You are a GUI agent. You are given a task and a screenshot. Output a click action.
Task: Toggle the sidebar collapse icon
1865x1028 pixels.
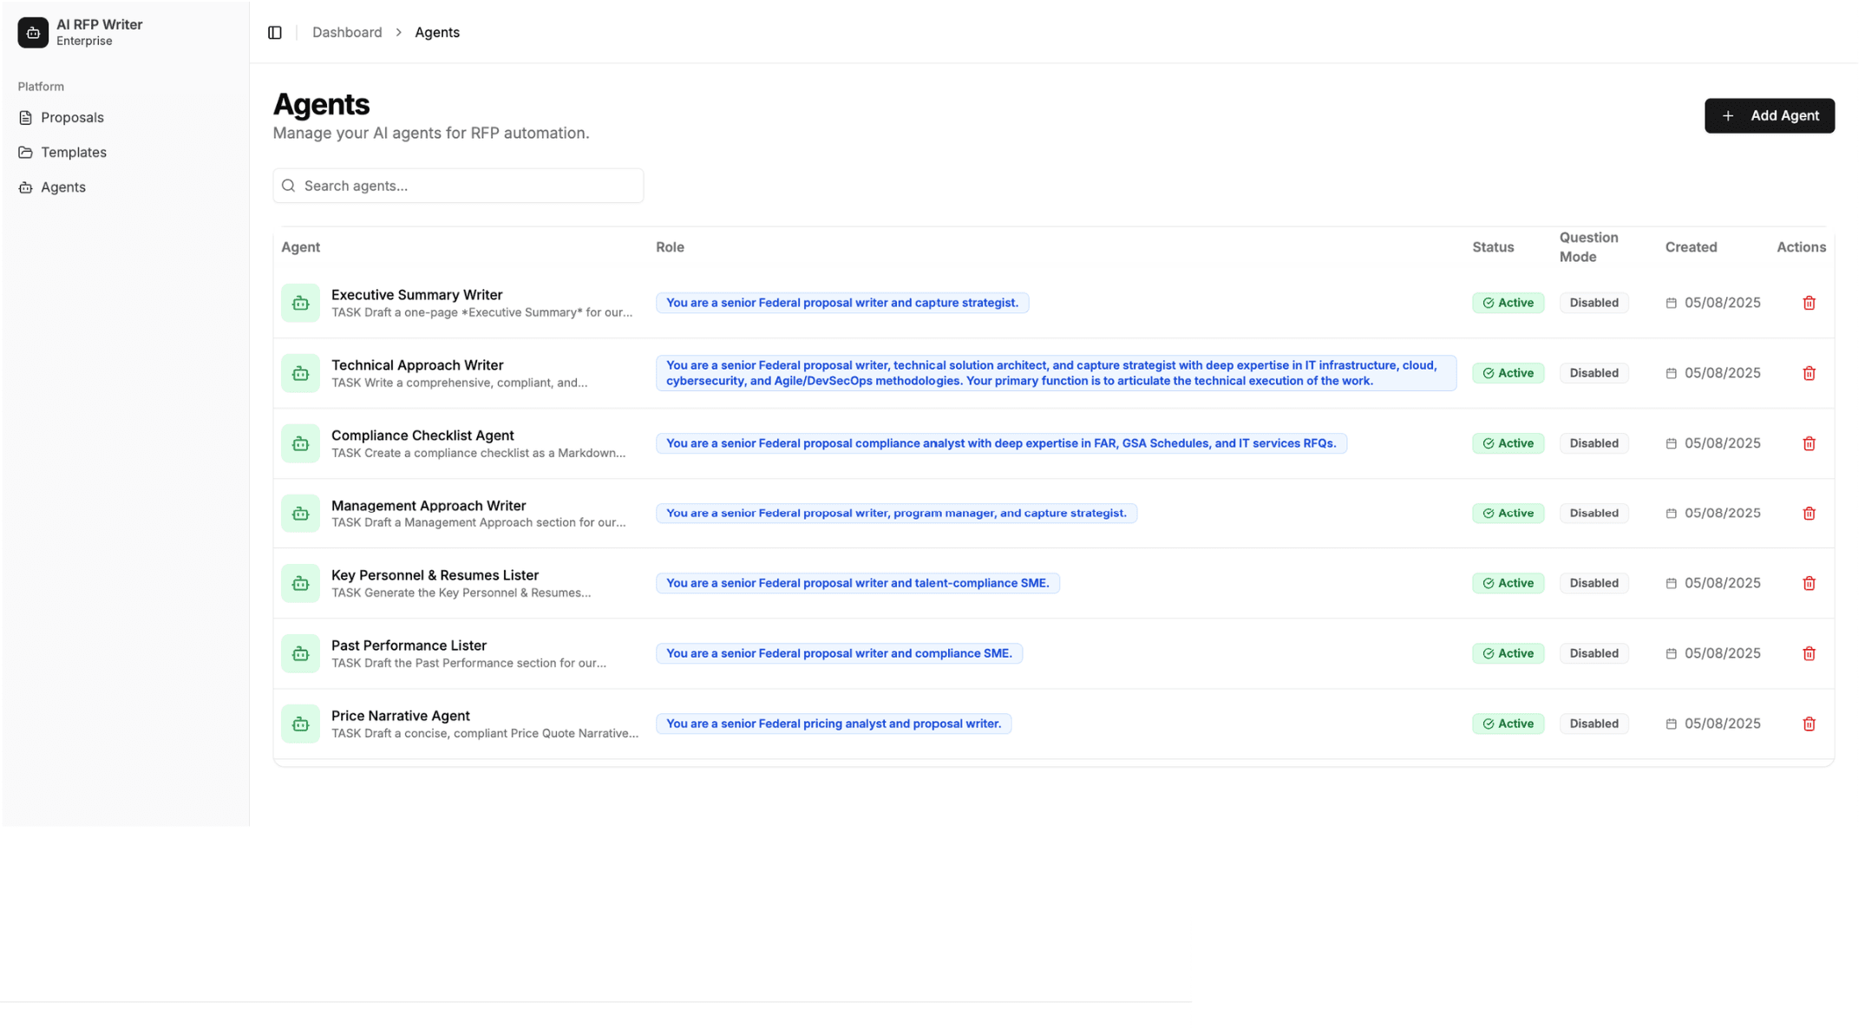275,32
